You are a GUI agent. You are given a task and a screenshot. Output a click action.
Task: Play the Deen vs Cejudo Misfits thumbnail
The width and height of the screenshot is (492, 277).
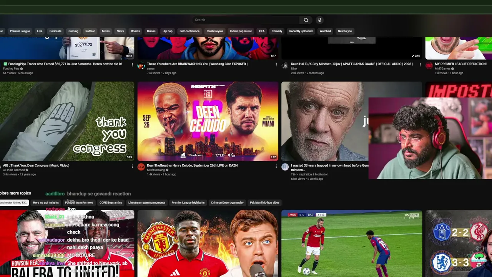point(208,121)
